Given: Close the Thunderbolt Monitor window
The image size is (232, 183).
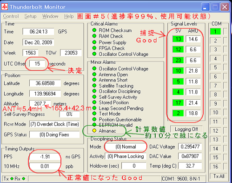Looking at the screenshot, I should [225, 7].
